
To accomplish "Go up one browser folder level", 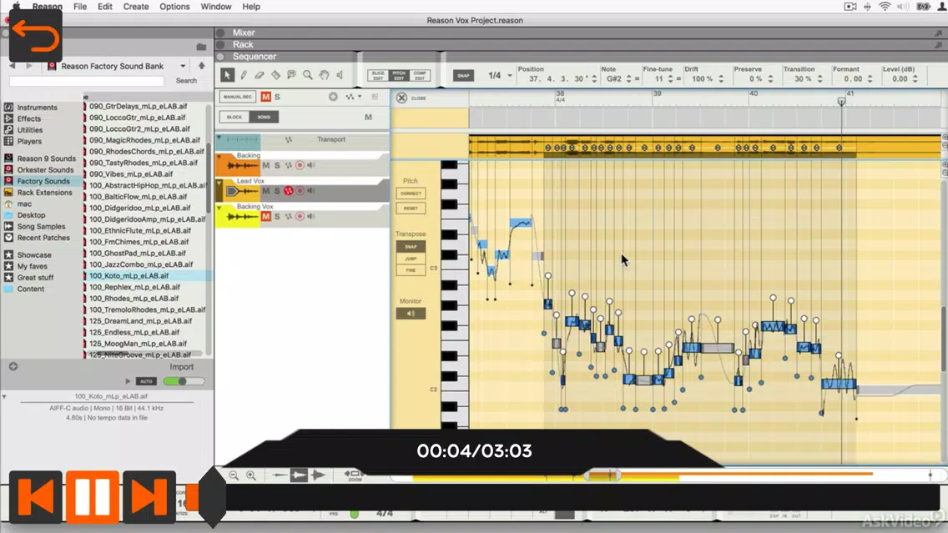I will pos(201,65).
